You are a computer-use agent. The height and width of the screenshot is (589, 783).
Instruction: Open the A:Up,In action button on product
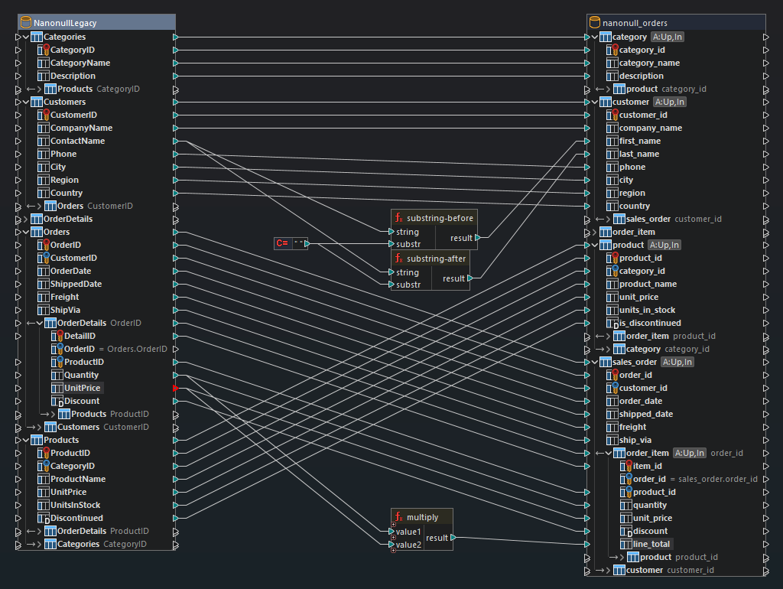pos(664,245)
